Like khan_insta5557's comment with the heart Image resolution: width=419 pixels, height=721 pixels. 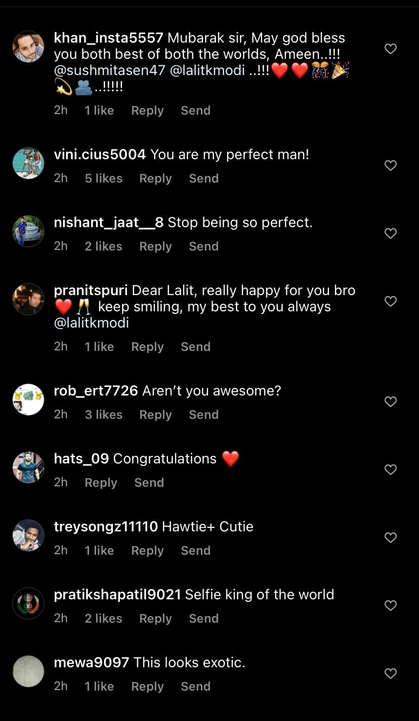pyautogui.click(x=390, y=49)
